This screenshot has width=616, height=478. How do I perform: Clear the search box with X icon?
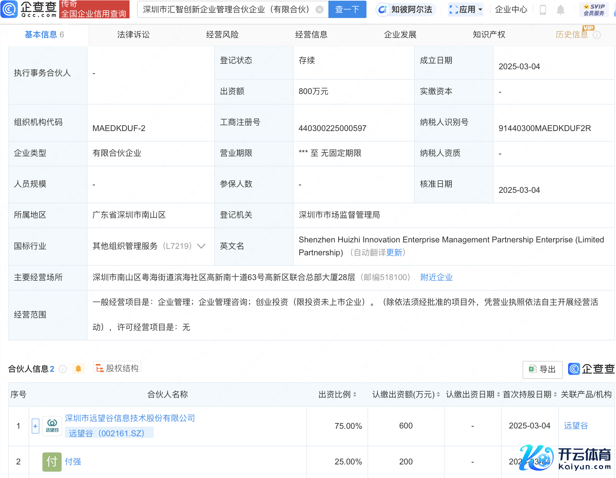(319, 10)
